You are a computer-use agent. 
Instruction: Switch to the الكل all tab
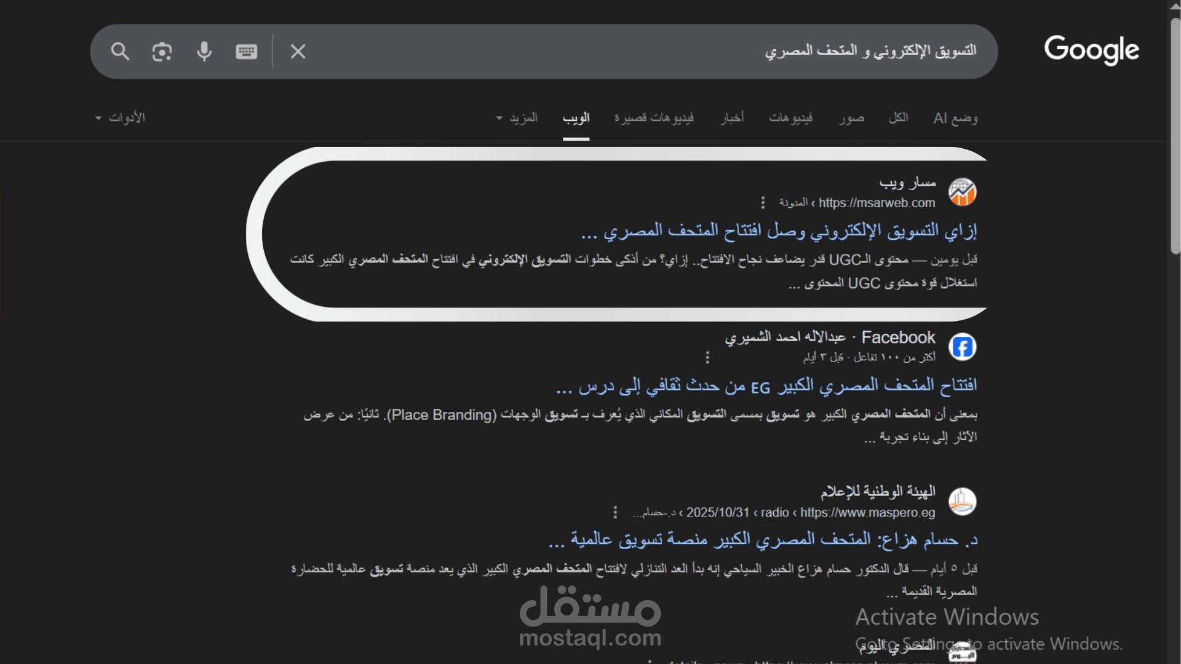click(x=898, y=117)
